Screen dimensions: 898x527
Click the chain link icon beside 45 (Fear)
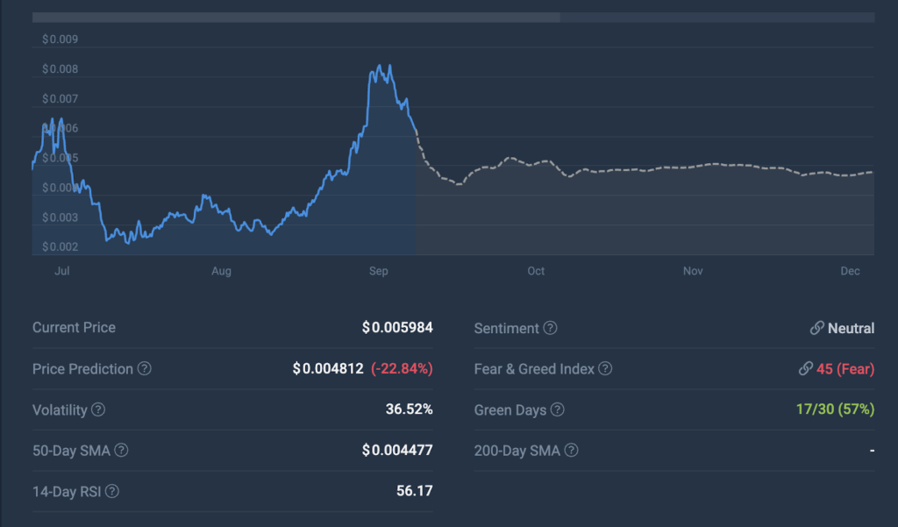(805, 369)
